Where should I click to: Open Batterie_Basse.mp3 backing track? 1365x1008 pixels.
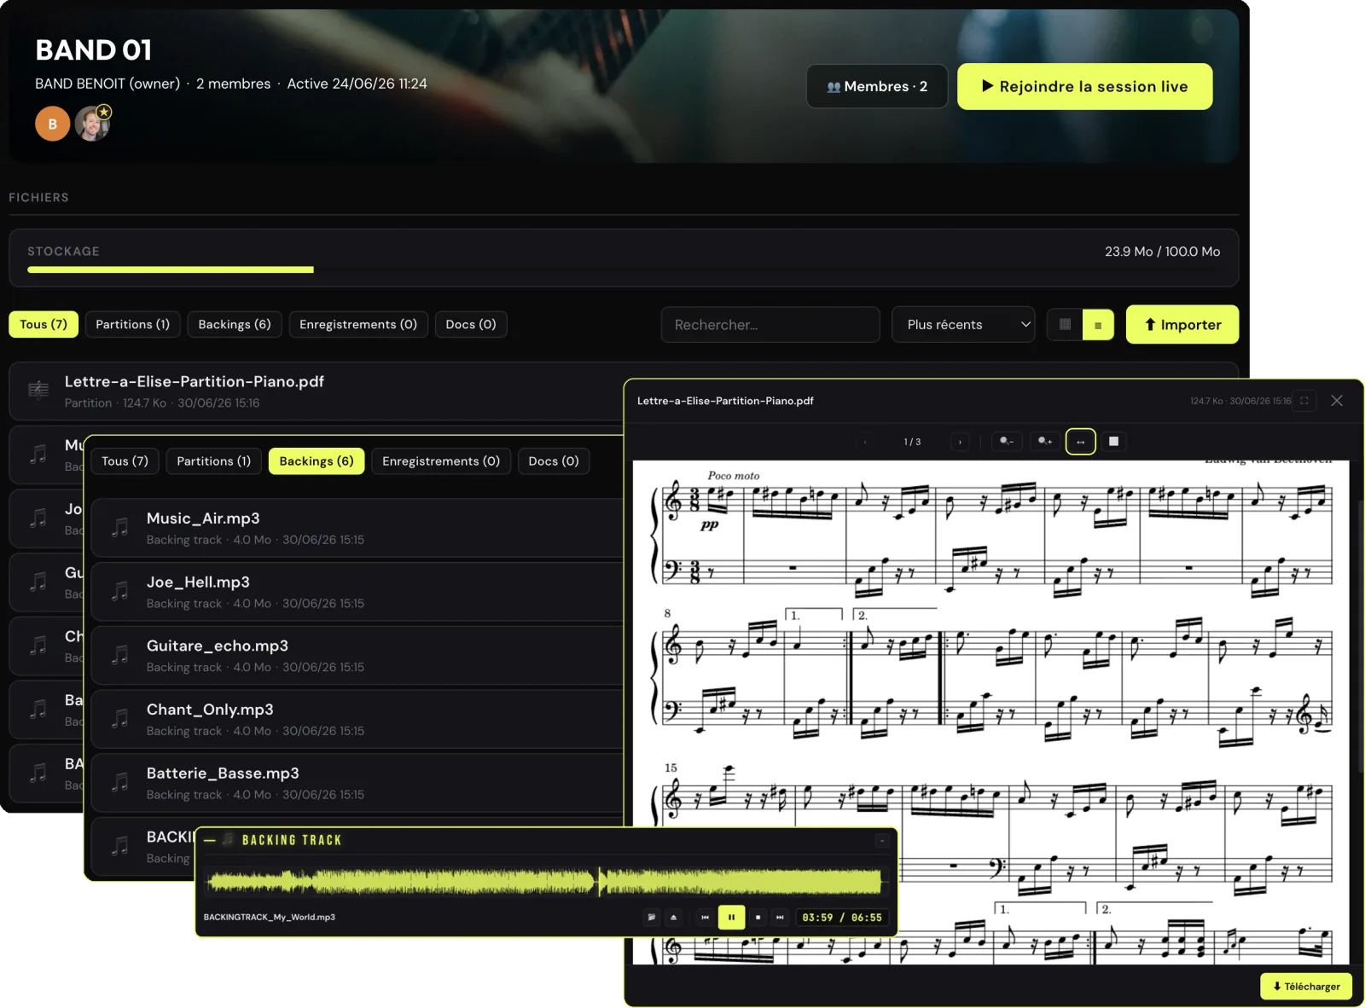point(357,783)
